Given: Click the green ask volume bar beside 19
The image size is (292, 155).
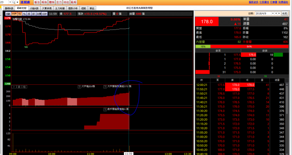Looking at the screenshot, I should tap(278, 55).
